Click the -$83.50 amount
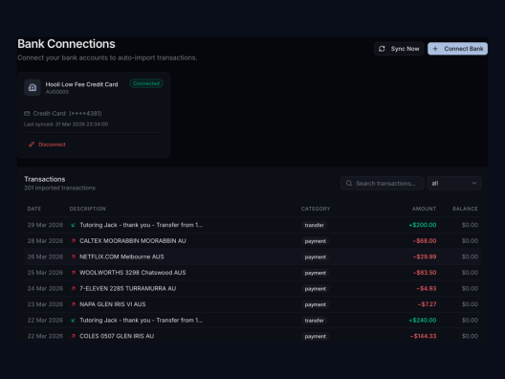Image resolution: width=505 pixels, height=379 pixels. pos(425,273)
